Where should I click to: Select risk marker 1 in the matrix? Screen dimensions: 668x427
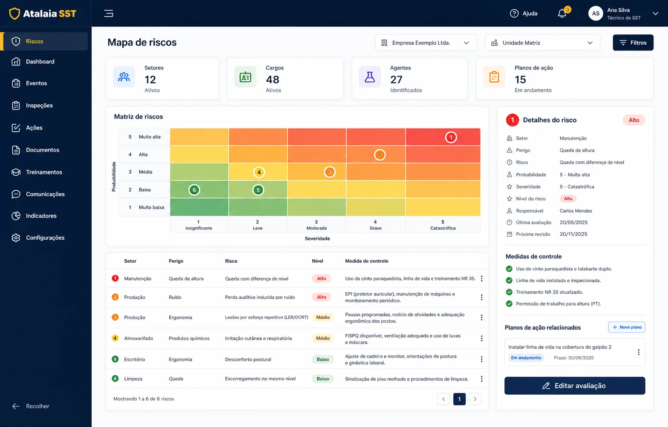(451, 138)
